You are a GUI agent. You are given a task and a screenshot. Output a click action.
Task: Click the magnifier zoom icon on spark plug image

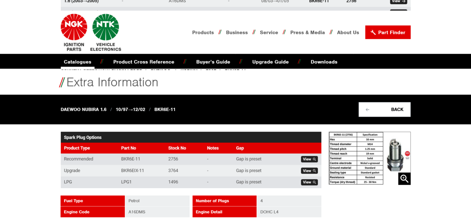click(404, 179)
